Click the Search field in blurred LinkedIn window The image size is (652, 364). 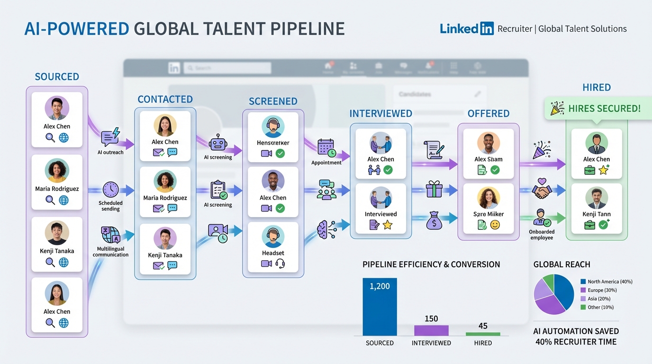point(227,68)
